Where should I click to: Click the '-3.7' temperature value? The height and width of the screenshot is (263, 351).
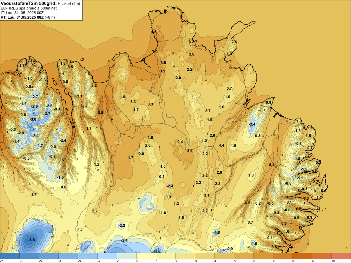pos(47,114)
